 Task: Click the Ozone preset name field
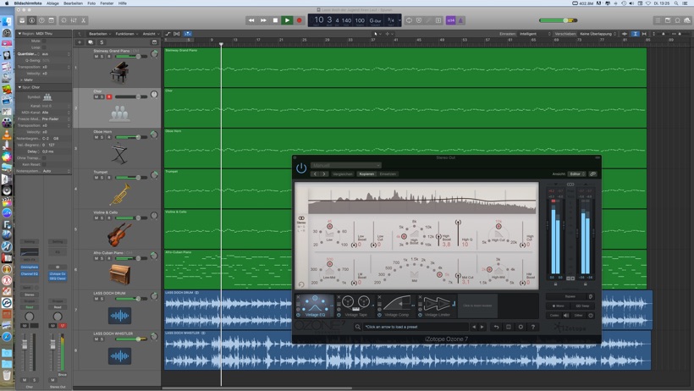(x=416, y=327)
